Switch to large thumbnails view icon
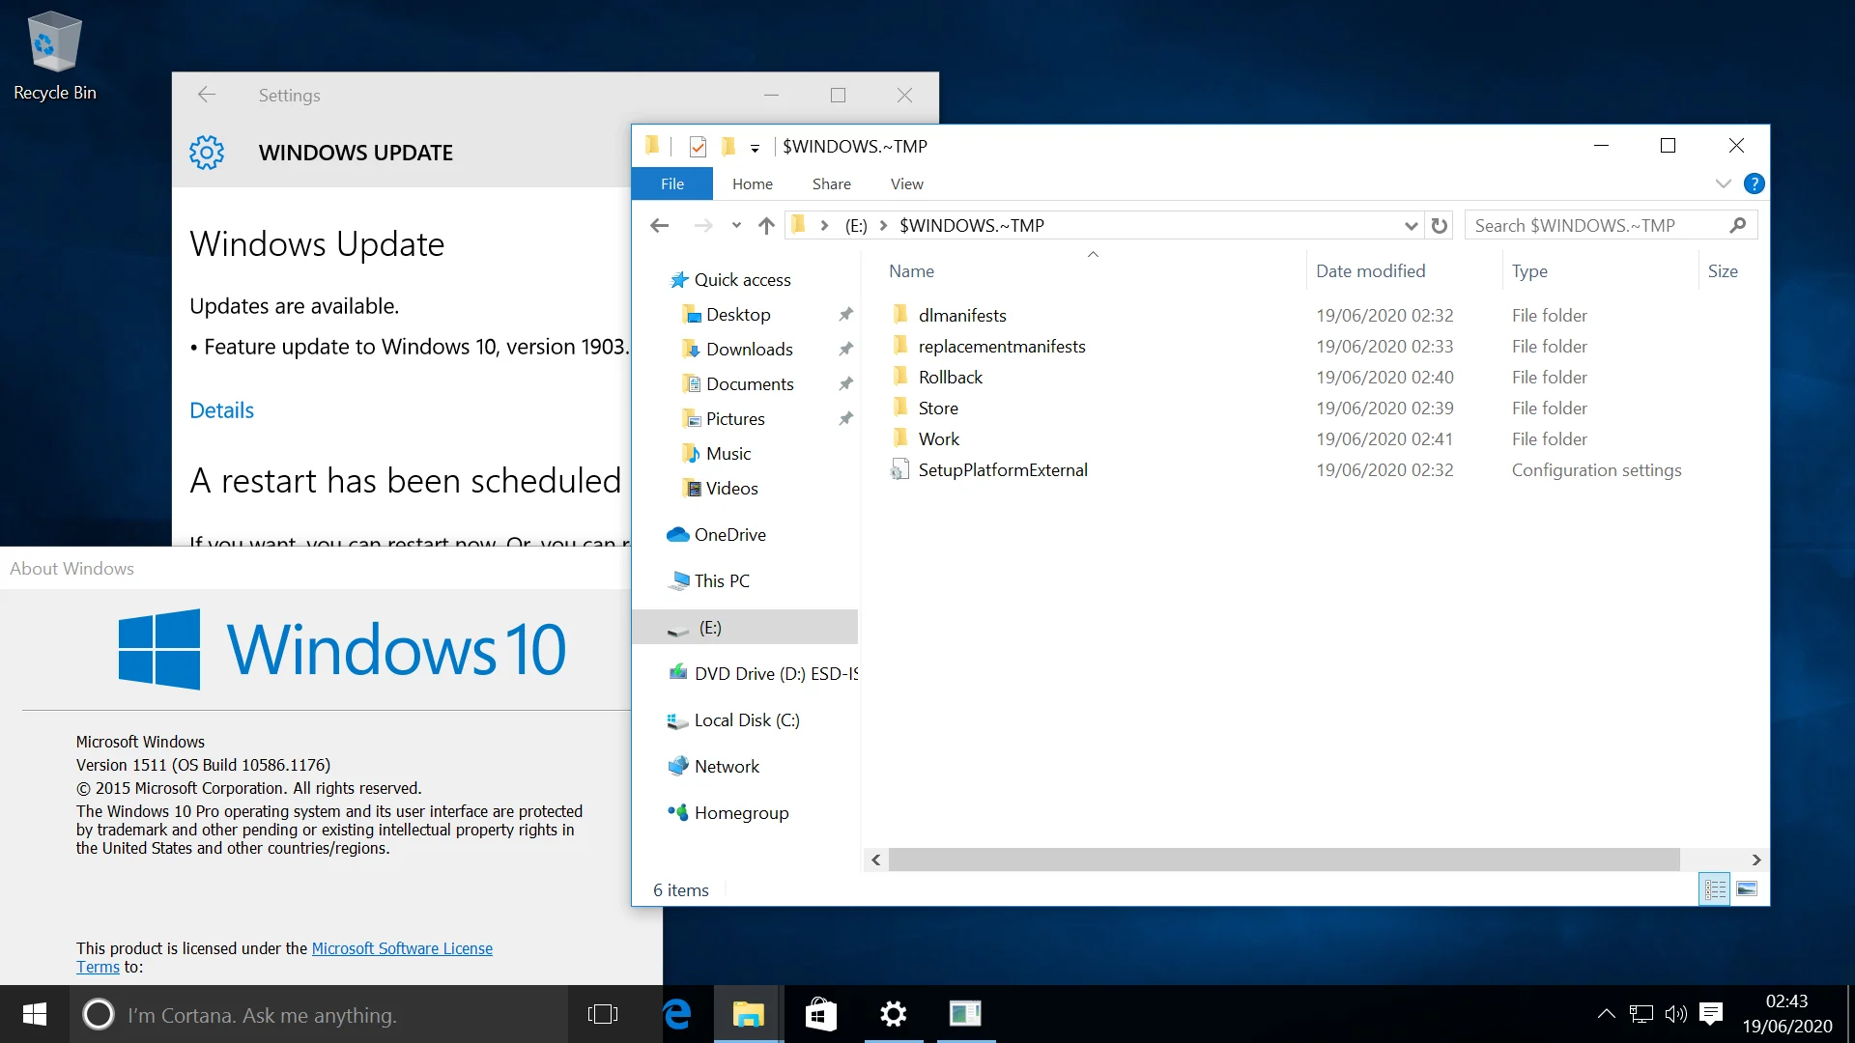The image size is (1855, 1043). 1747,889
